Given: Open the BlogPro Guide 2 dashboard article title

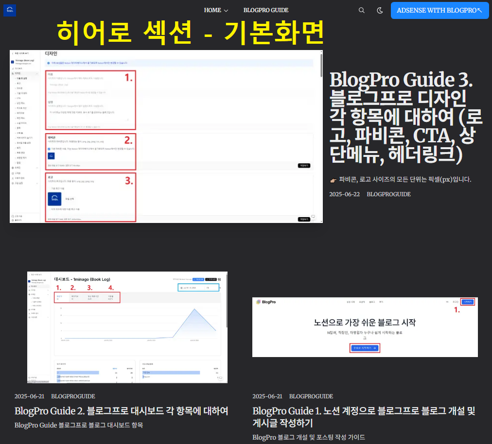Looking at the screenshot, I should [122, 411].
